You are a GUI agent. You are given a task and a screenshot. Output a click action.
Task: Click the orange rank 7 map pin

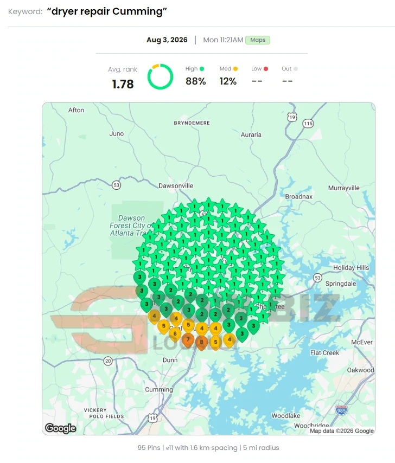point(188,341)
